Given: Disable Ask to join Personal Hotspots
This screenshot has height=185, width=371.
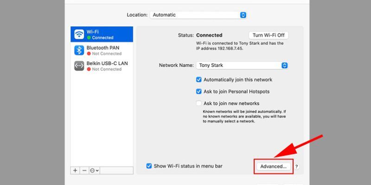Looking at the screenshot, I should (199, 92).
